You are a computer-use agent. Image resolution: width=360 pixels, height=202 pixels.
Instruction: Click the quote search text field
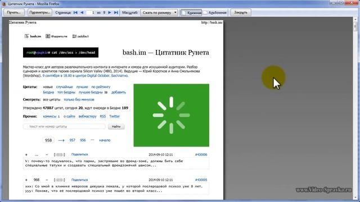(x=64, y=126)
